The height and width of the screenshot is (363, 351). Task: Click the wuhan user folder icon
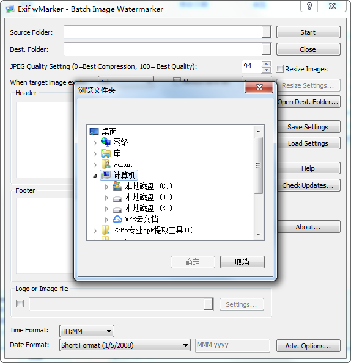coord(106,164)
